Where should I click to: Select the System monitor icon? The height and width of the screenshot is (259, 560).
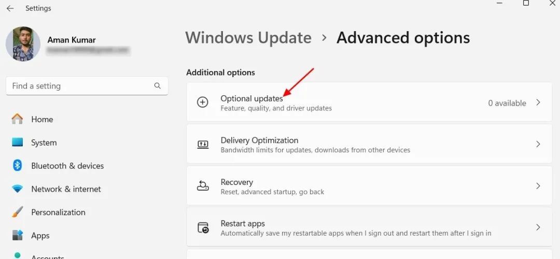click(17, 142)
